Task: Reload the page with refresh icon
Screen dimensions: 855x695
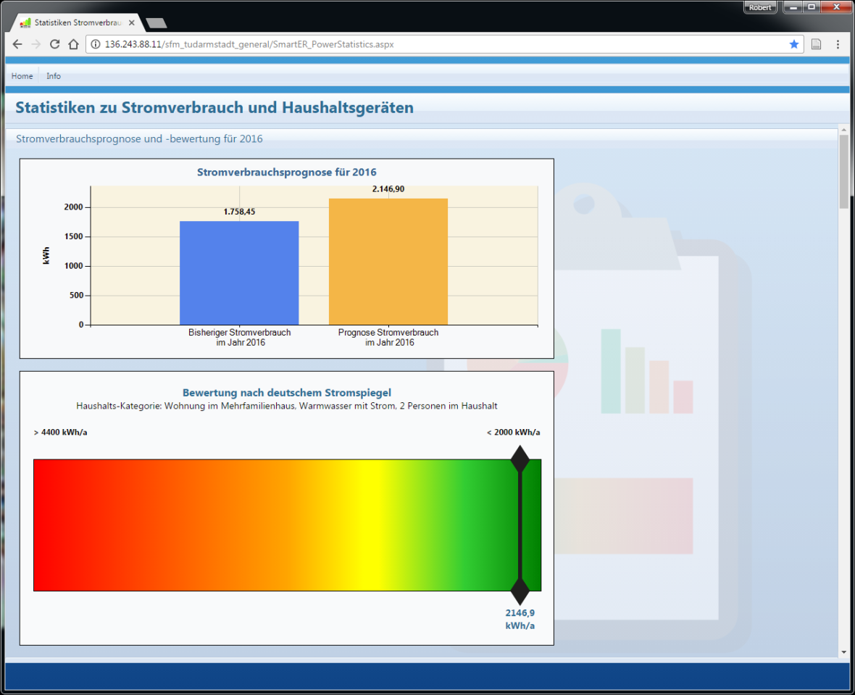Action: (x=54, y=44)
